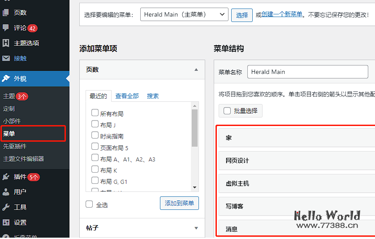
Task: Open the 定制 customize submenu item
Action: pyautogui.click(x=9, y=109)
